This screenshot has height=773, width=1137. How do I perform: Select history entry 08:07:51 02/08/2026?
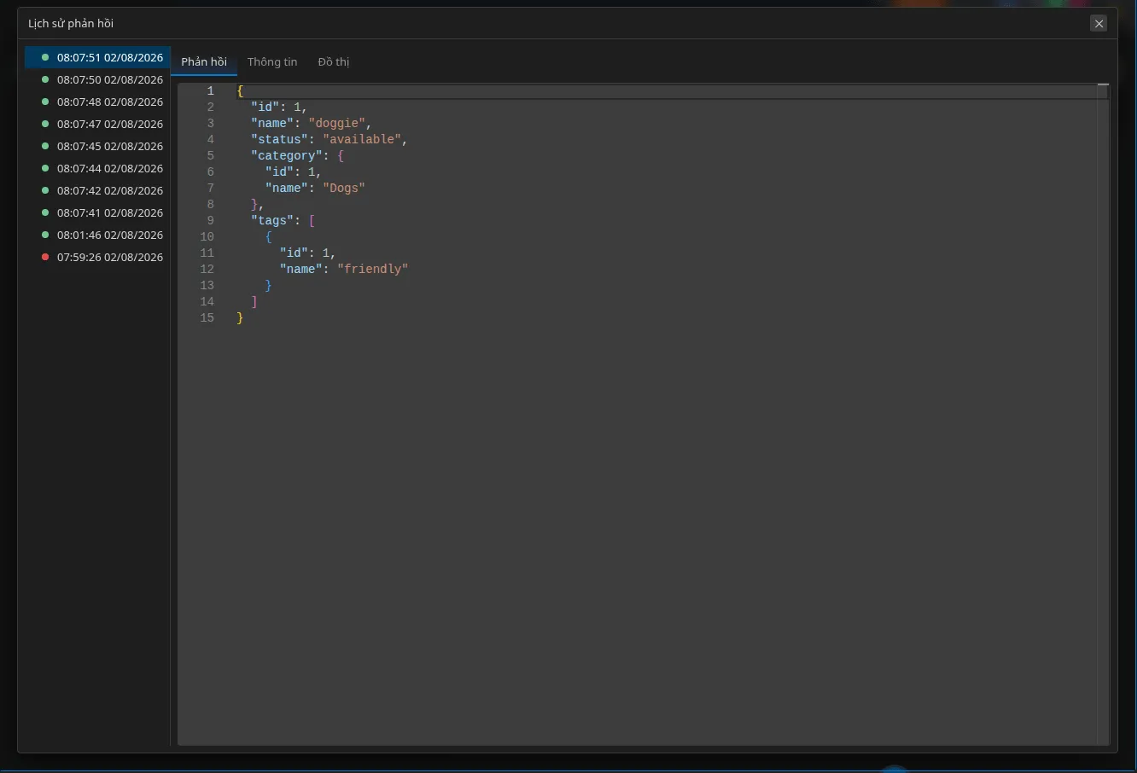click(x=97, y=57)
